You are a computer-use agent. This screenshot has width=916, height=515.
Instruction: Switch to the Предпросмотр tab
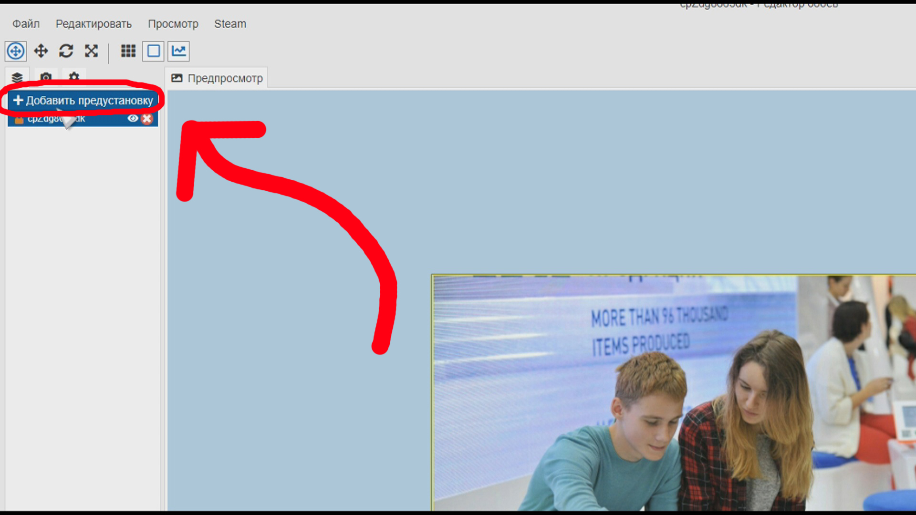point(217,78)
